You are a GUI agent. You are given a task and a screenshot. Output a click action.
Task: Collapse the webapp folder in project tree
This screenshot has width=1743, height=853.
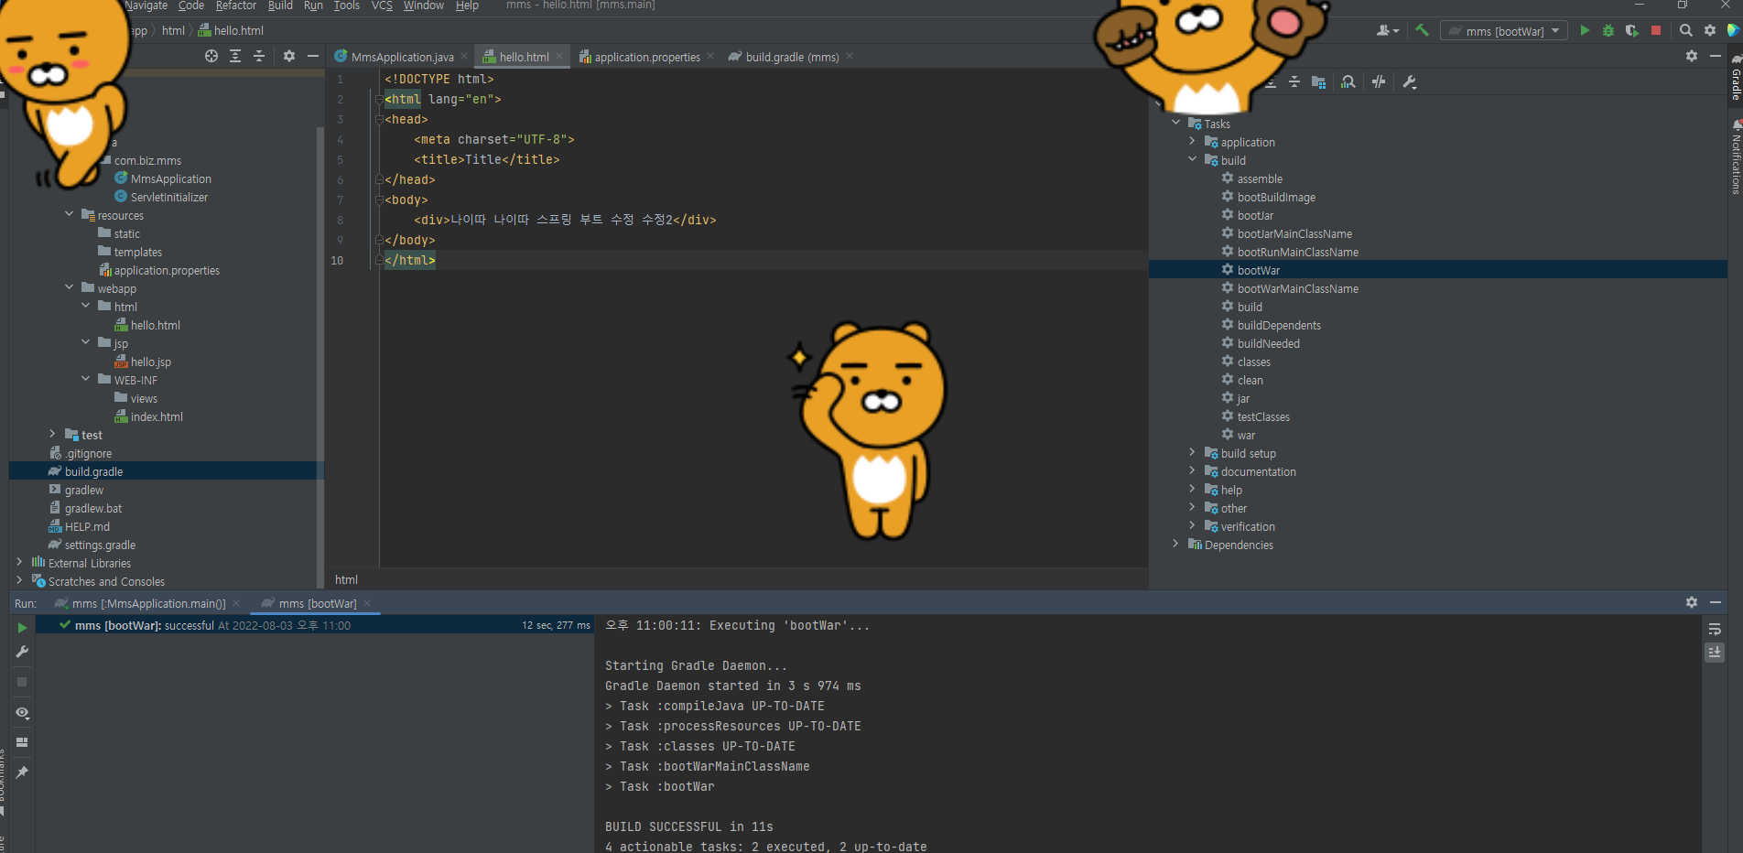(x=69, y=287)
